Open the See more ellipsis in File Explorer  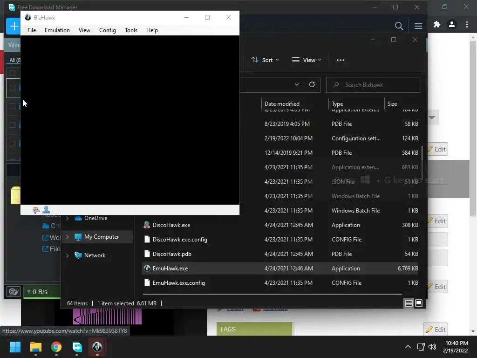pyautogui.click(x=341, y=60)
